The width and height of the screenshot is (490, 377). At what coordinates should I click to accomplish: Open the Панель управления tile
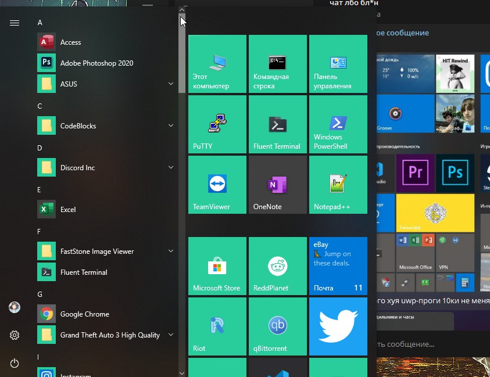tap(338, 64)
